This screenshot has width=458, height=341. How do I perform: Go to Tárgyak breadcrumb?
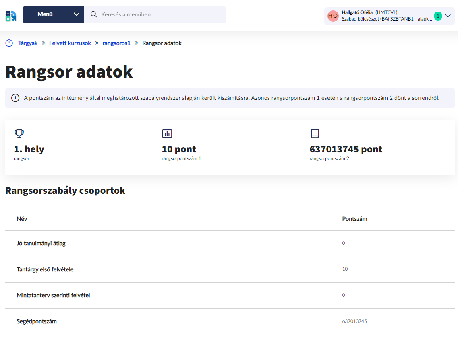tap(28, 43)
